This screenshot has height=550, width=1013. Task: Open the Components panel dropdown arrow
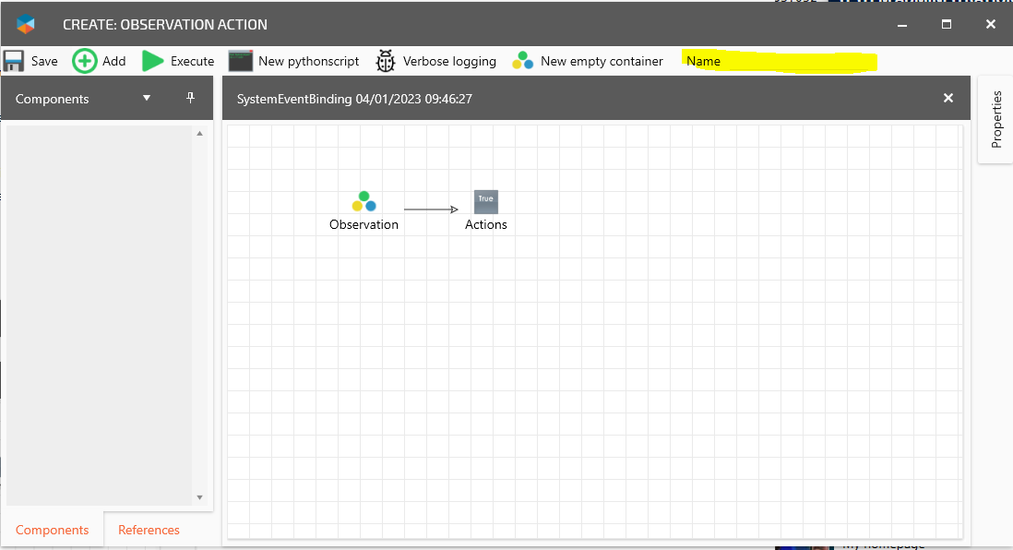pyautogui.click(x=147, y=98)
